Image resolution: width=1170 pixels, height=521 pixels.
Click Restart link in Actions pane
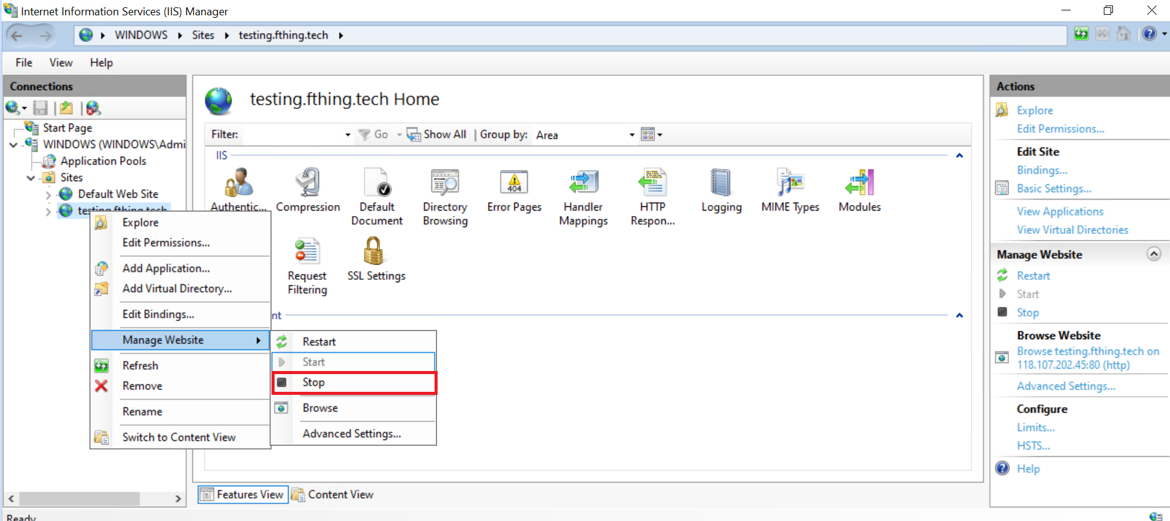tap(1033, 275)
